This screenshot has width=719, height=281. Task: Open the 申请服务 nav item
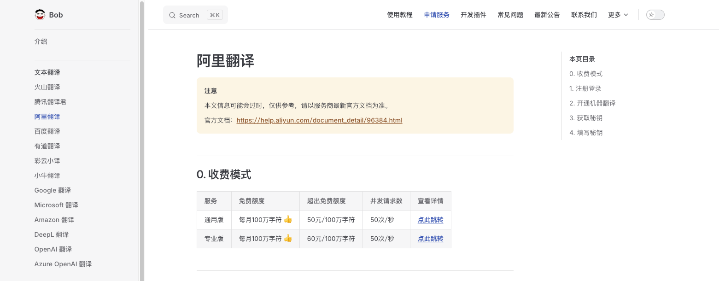pyautogui.click(x=437, y=15)
